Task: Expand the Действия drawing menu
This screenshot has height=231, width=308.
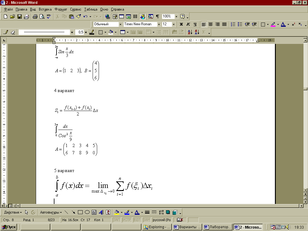Action: 13,212
